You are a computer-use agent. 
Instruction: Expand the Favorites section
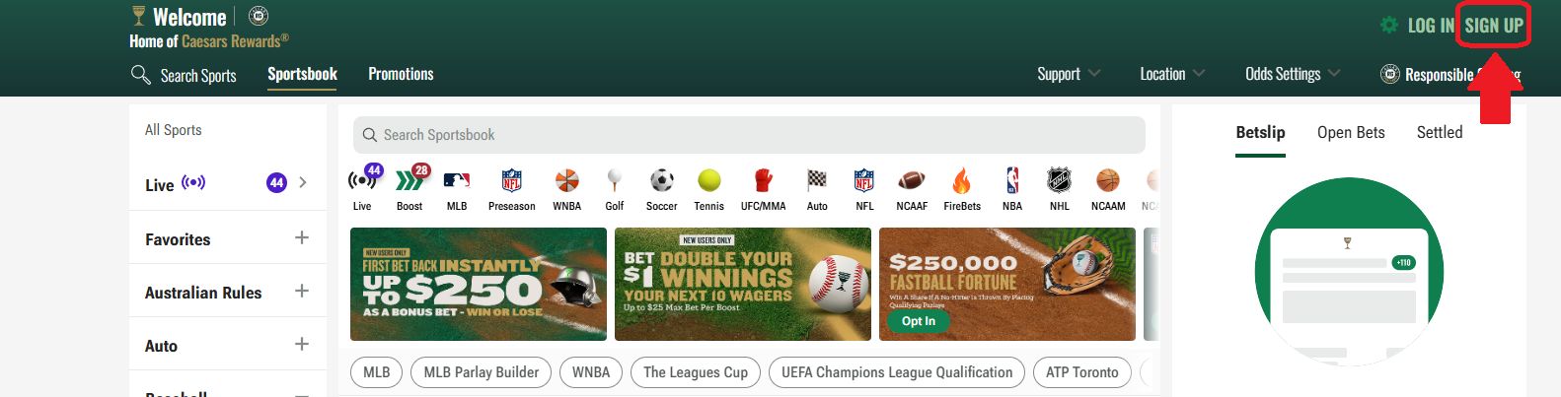(x=227, y=238)
